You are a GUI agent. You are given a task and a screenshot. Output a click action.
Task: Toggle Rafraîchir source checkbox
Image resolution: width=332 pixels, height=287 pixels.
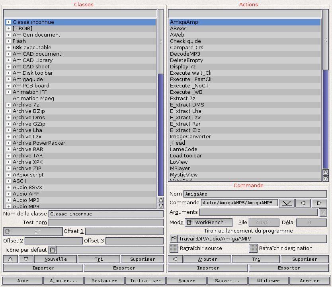click(174, 248)
